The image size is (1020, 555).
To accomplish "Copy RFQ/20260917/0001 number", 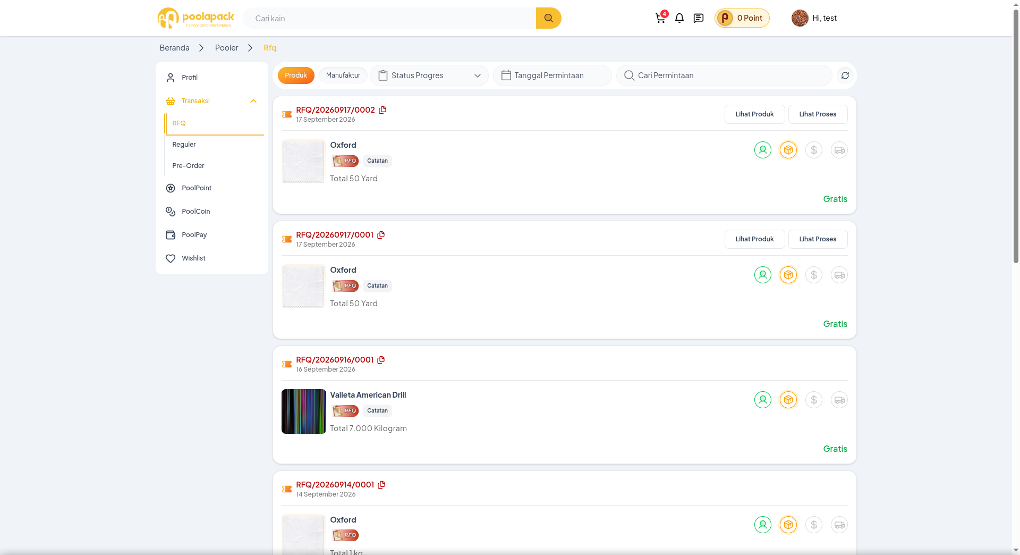I will coord(381,235).
